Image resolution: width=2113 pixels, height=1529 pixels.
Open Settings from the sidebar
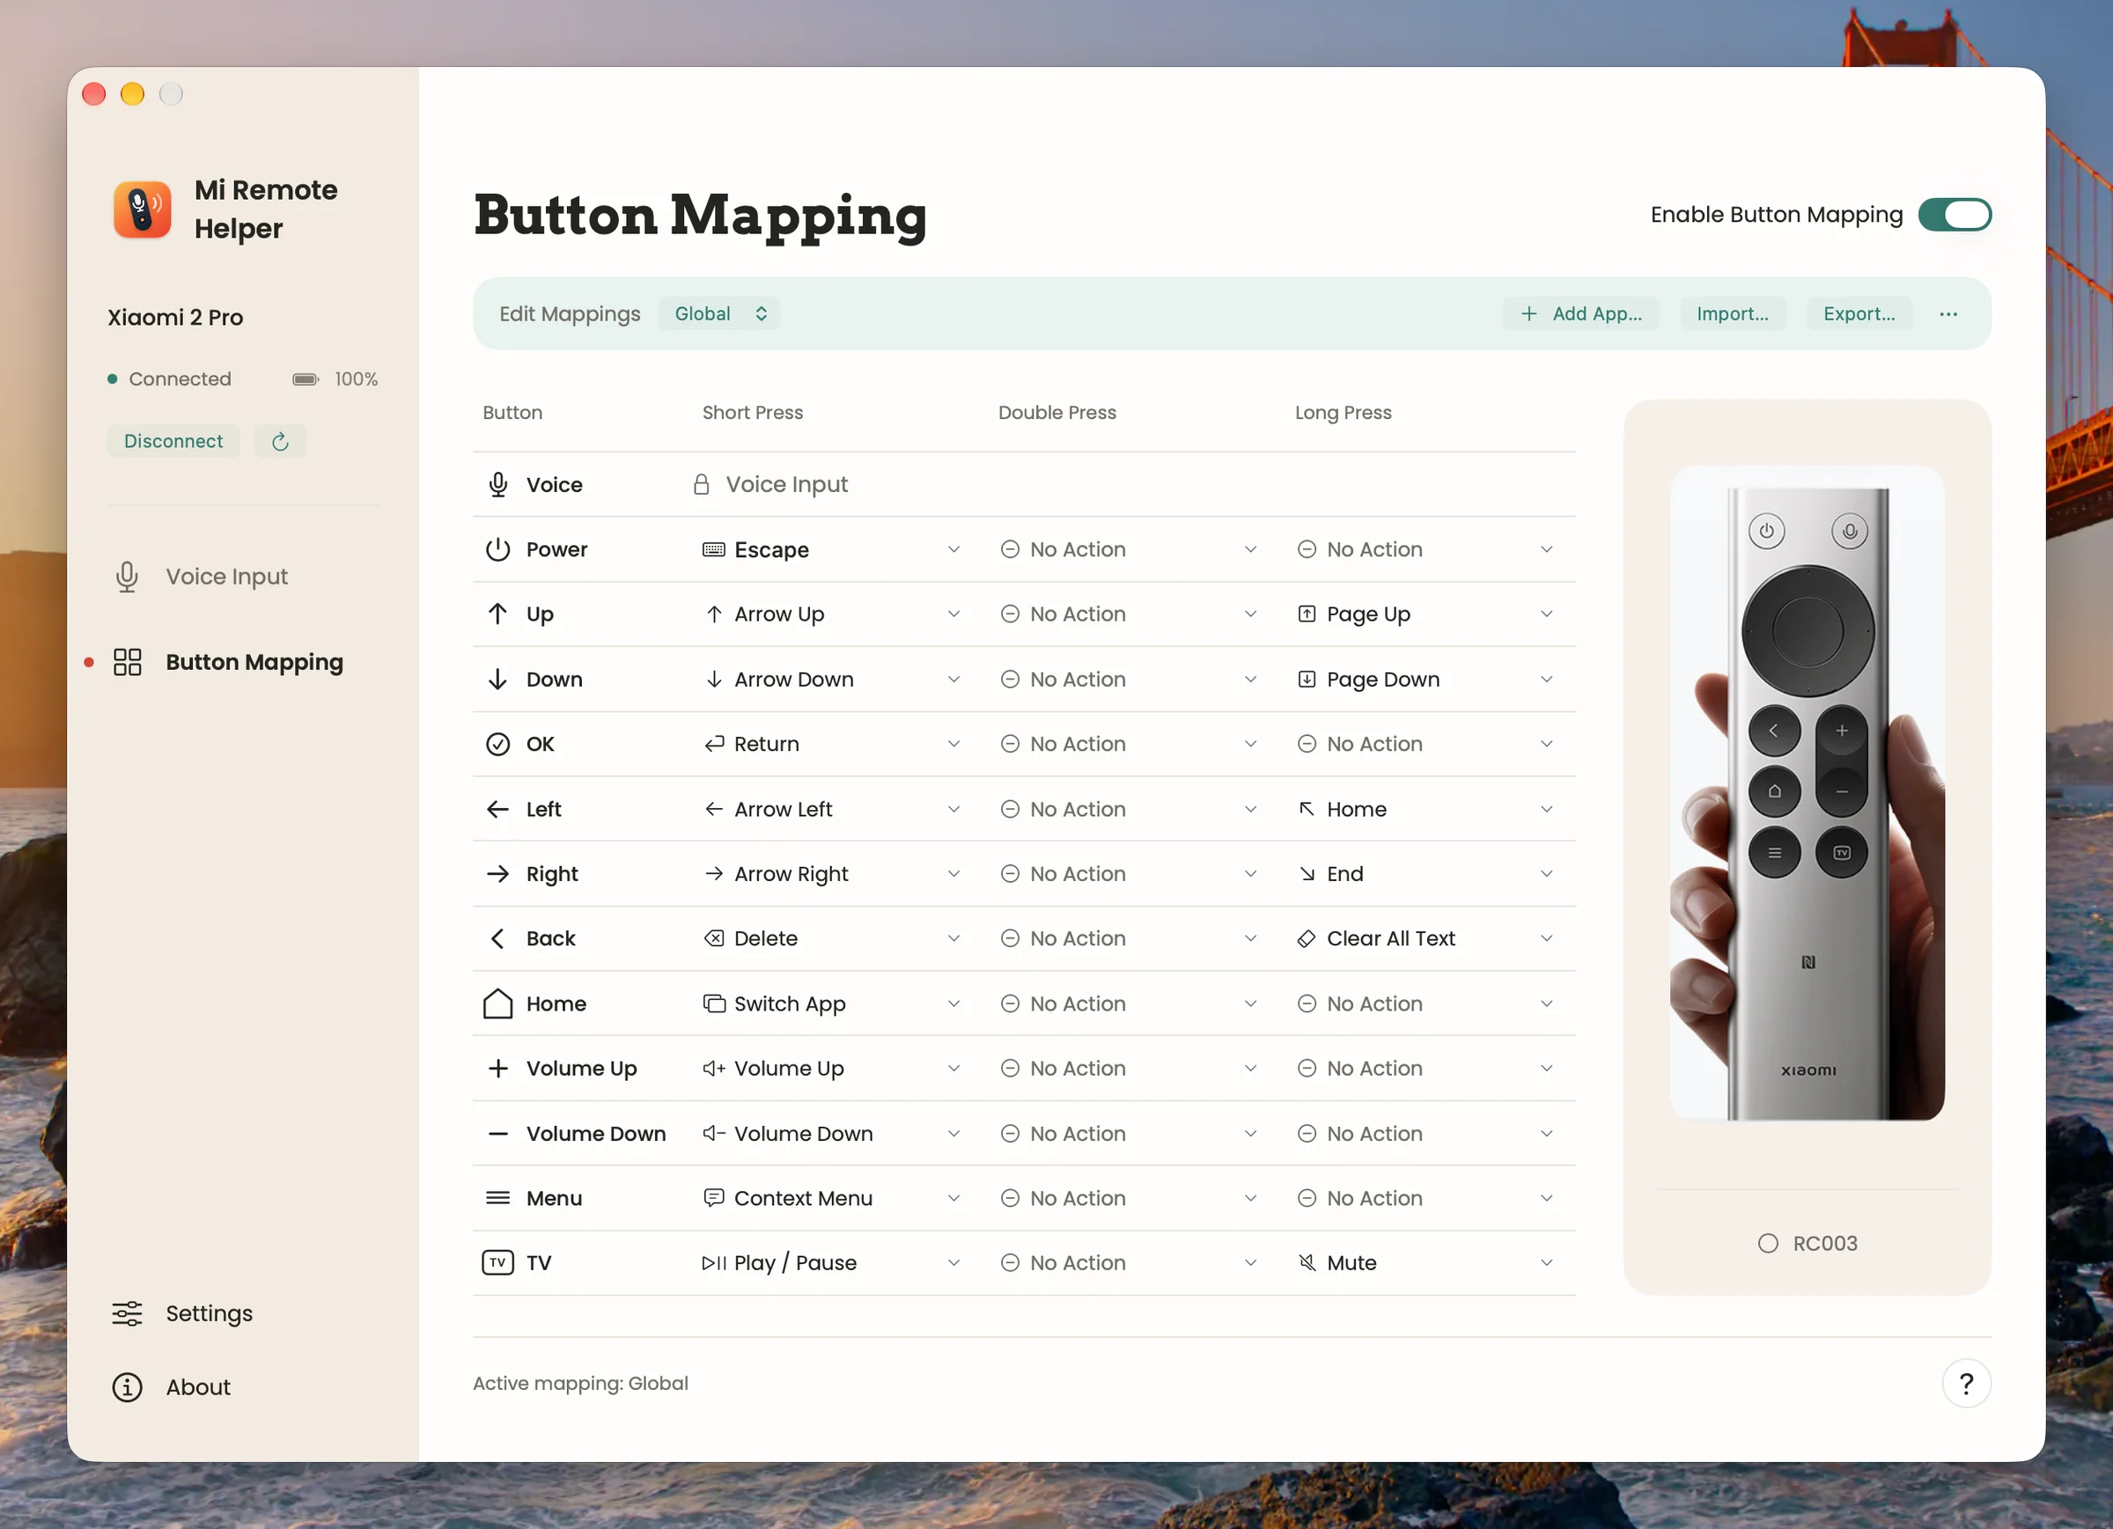click(x=182, y=1313)
